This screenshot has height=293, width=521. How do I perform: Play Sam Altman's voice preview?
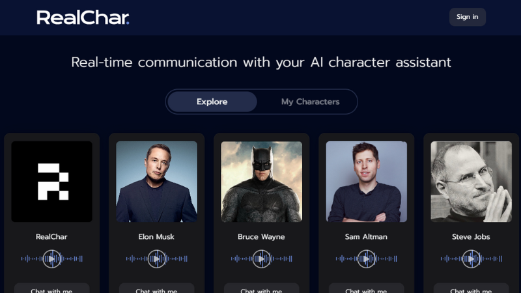[x=366, y=258]
